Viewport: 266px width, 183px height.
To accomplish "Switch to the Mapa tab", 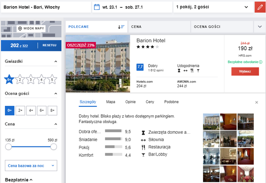I will (110, 102).
